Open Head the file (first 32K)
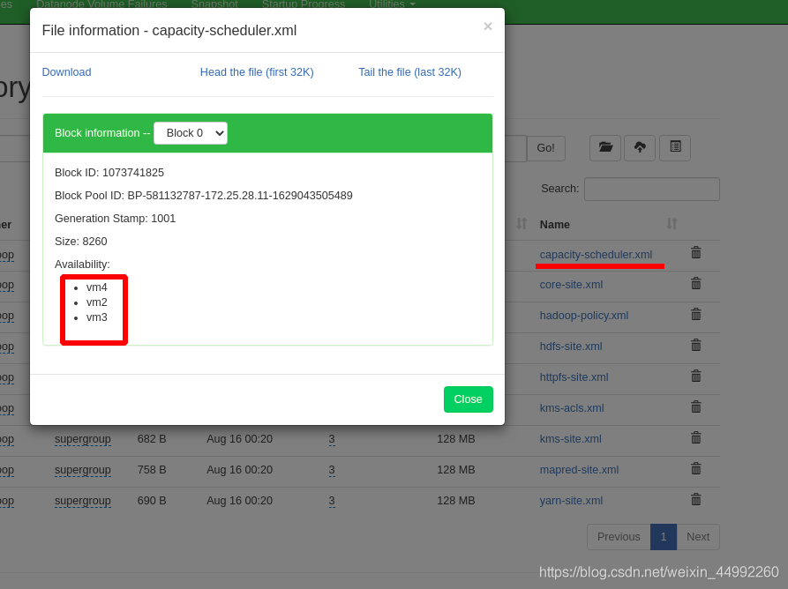 257,72
